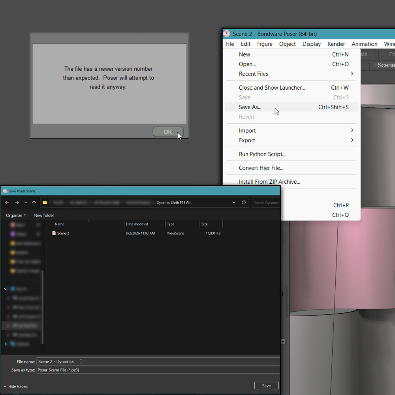Refresh the Dynamic Cloth P14 Alt folder

[x=244, y=202]
